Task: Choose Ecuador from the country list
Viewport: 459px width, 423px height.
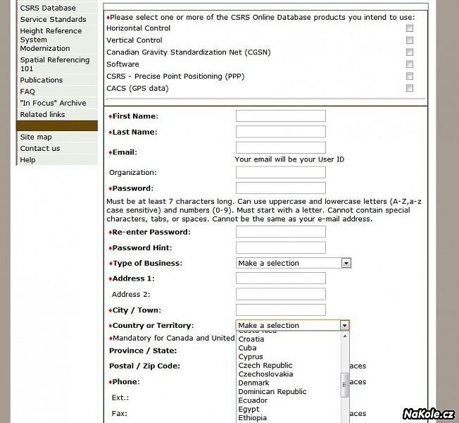Action: [253, 400]
